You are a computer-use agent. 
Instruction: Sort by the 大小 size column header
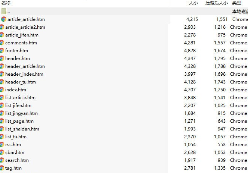[x=193, y=3]
